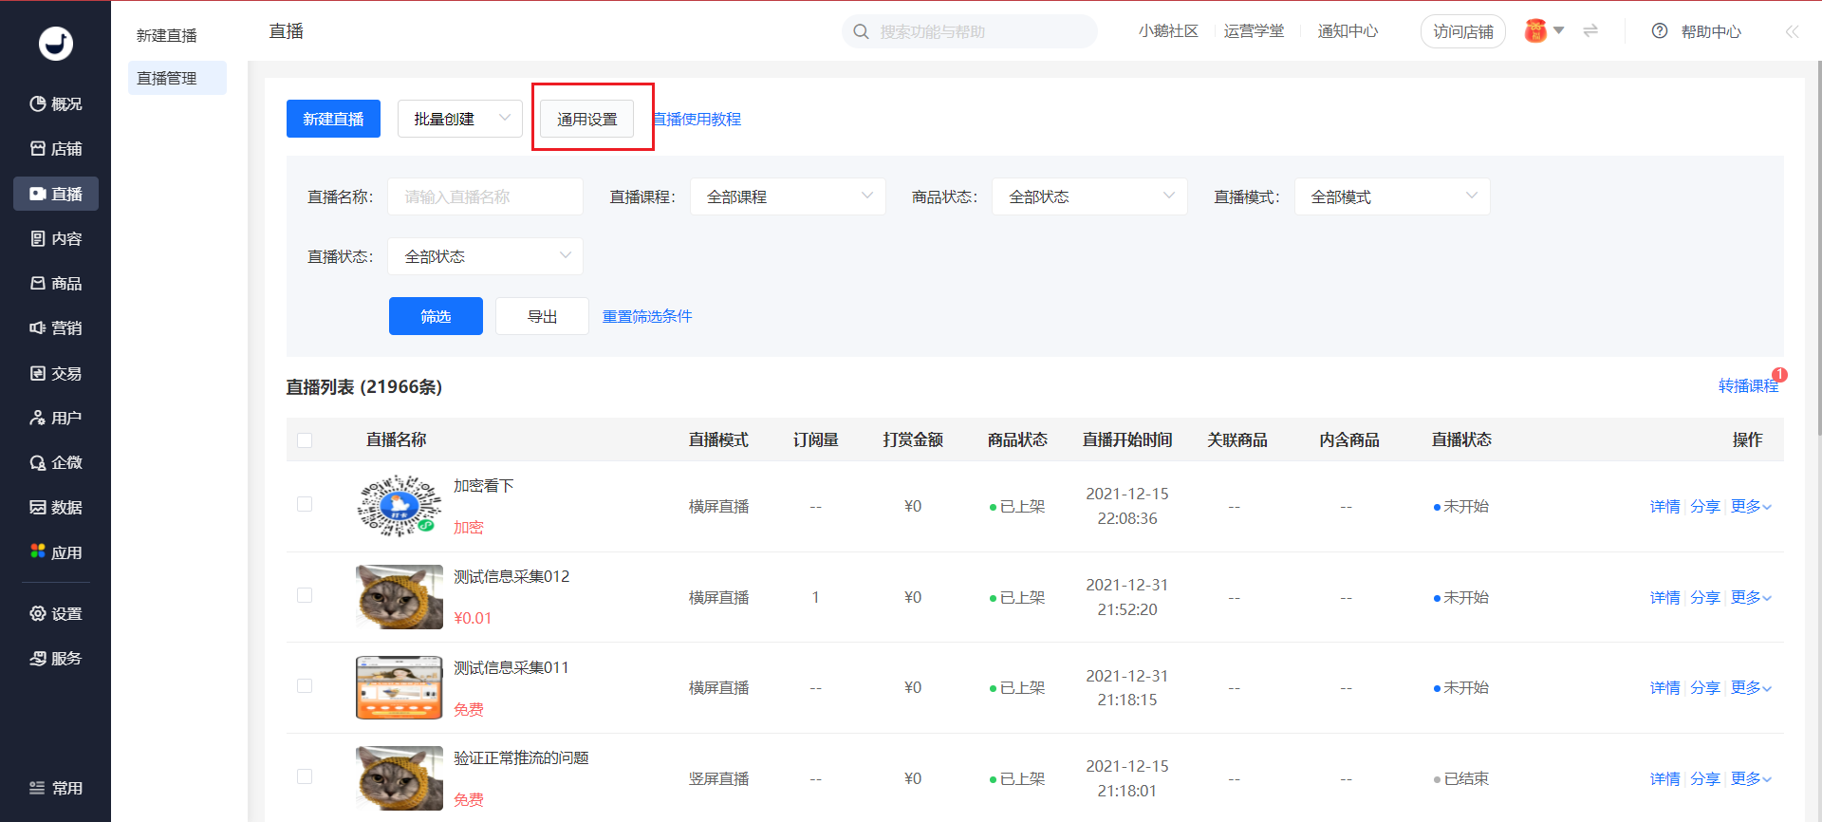The image size is (1822, 822).
Task: Click 分享 for 测试信息采集012 row
Action: (x=1704, y=597)
